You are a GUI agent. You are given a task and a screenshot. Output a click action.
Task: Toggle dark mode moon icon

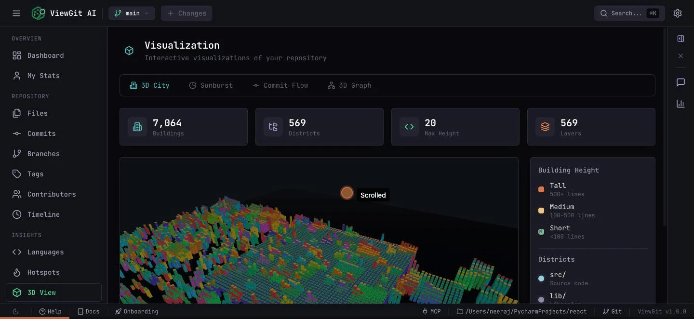[x=16, y=311]
